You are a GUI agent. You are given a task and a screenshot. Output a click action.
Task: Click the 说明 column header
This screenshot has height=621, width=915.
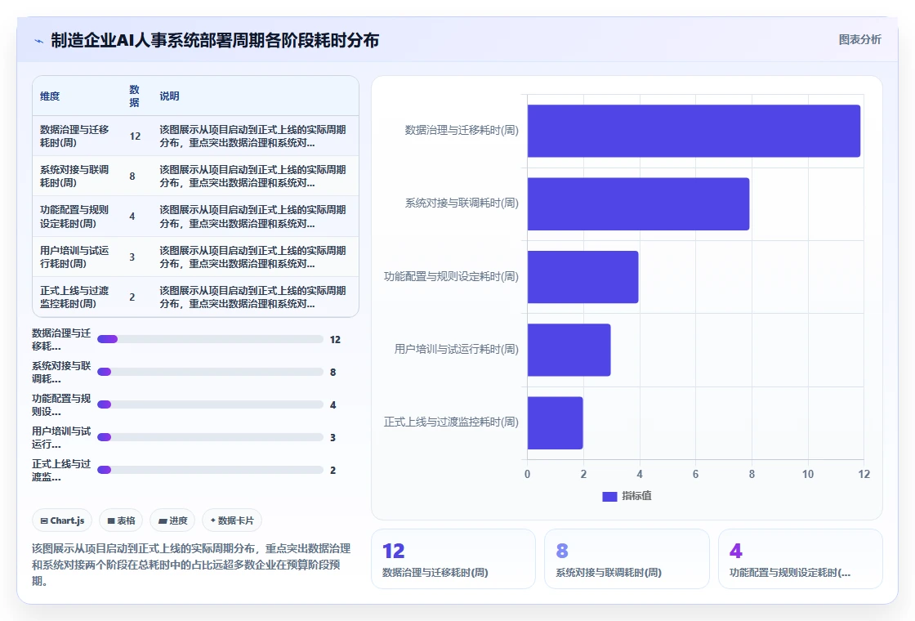click(169, 96)
